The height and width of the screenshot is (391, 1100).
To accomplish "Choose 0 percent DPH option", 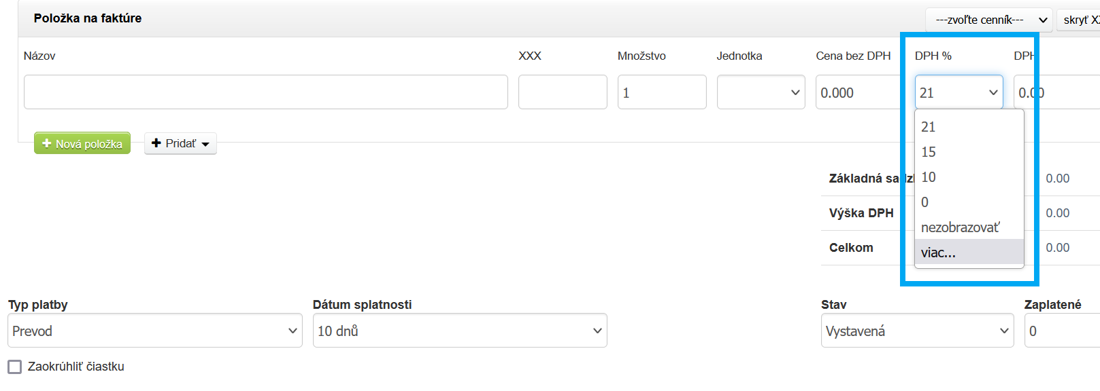I will click(925, 202).
